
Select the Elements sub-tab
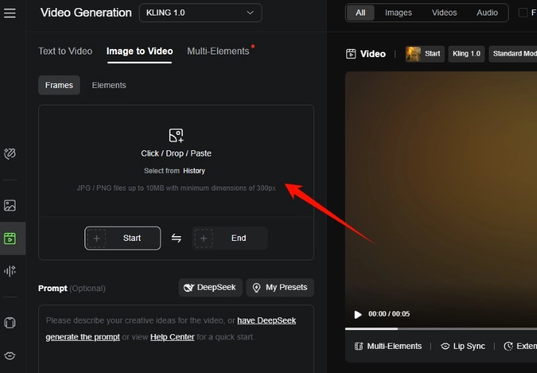109,85
